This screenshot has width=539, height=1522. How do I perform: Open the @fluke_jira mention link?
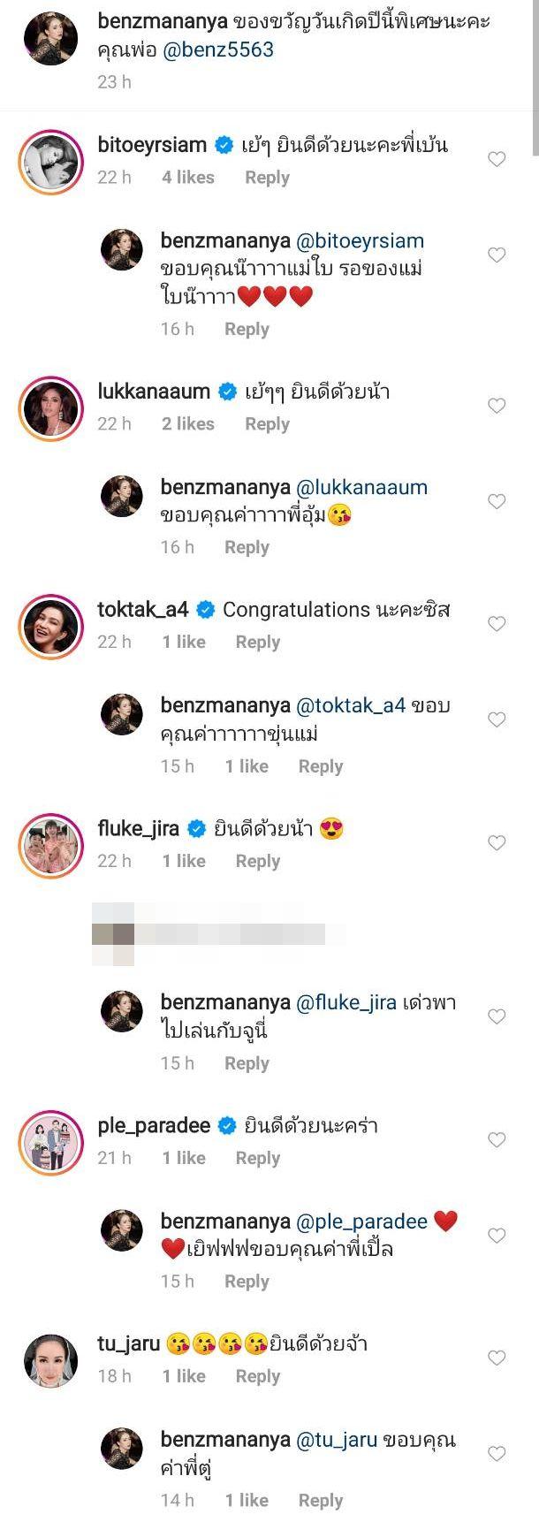tap(345, 1002)
